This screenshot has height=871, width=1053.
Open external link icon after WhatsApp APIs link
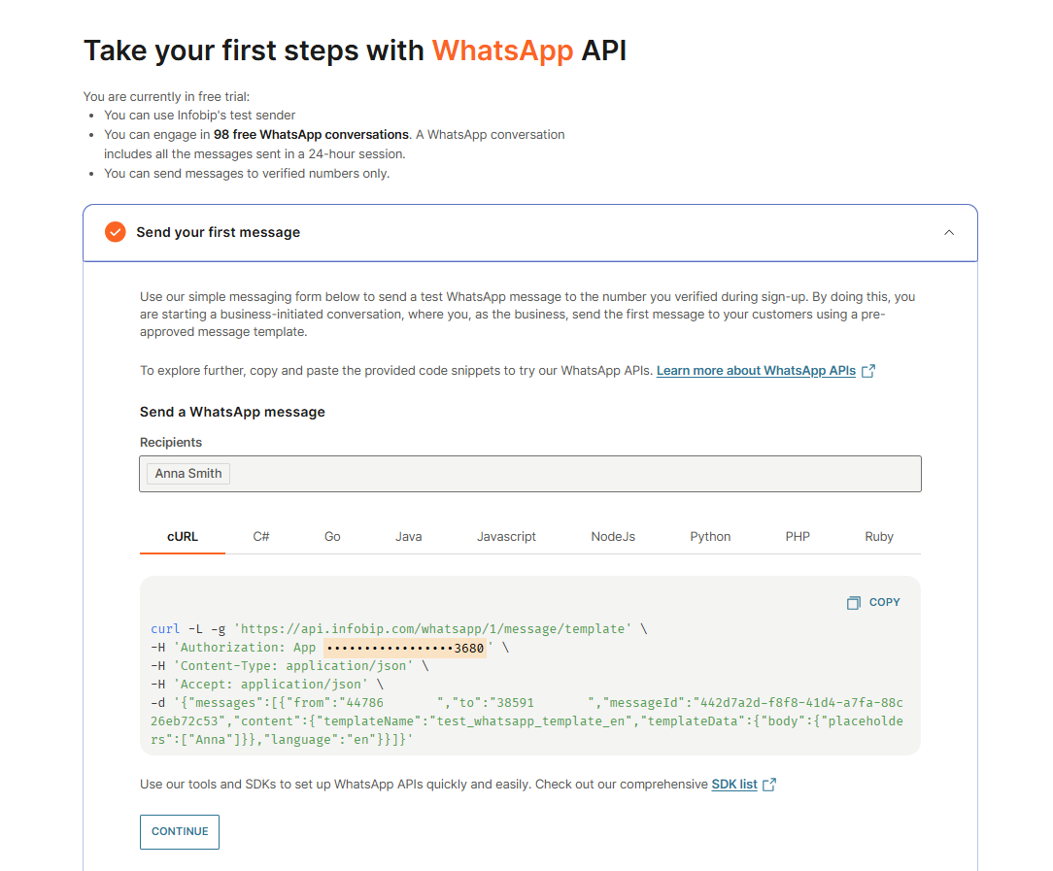pos(868,371)
